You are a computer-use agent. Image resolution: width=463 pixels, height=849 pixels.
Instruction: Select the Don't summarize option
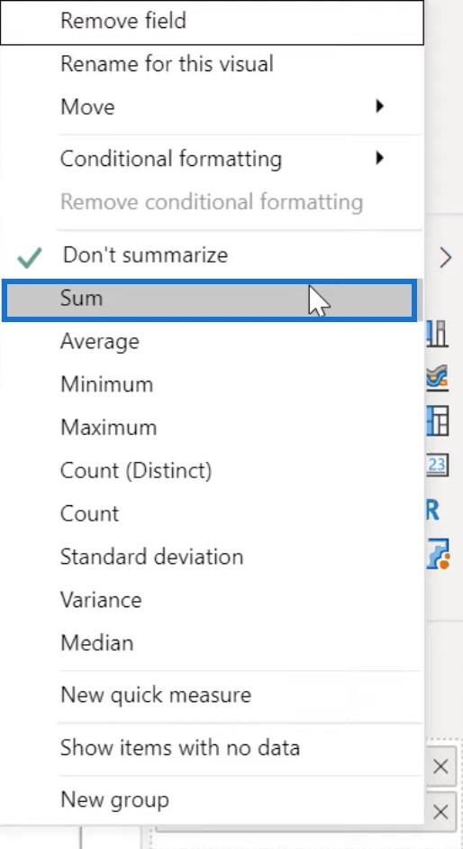212,255
